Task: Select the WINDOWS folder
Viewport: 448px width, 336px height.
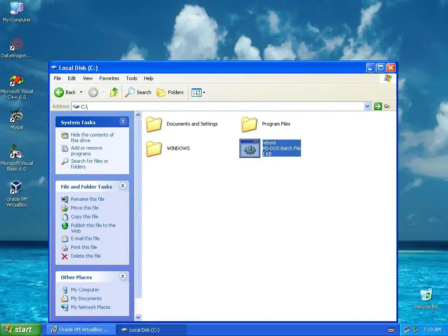Action: point(168,149)
